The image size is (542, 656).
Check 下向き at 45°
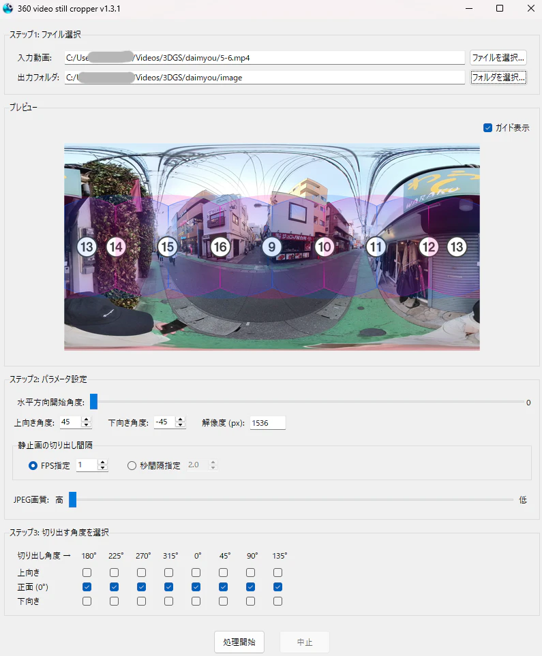(x=223, y=602)
